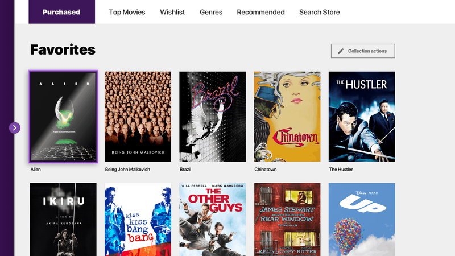Image resolution: width=455 pixels, height=256 pixels.
Task: Switch to the Top Movies tab
Action: pos(127,12)
